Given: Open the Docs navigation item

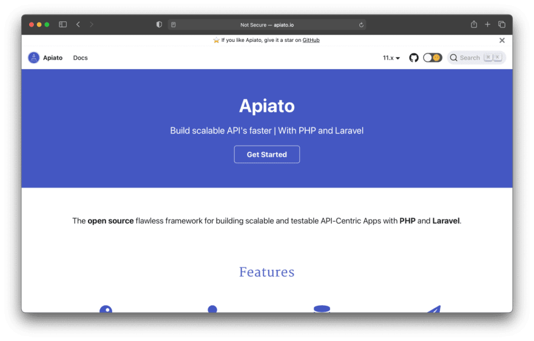Looking at the screenshot, I should 80,58.
